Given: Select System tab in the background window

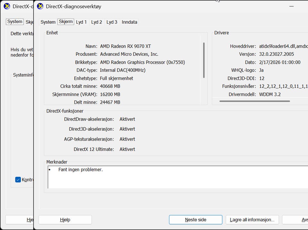Looking at the screenshot, I should [x=15, y=21].
